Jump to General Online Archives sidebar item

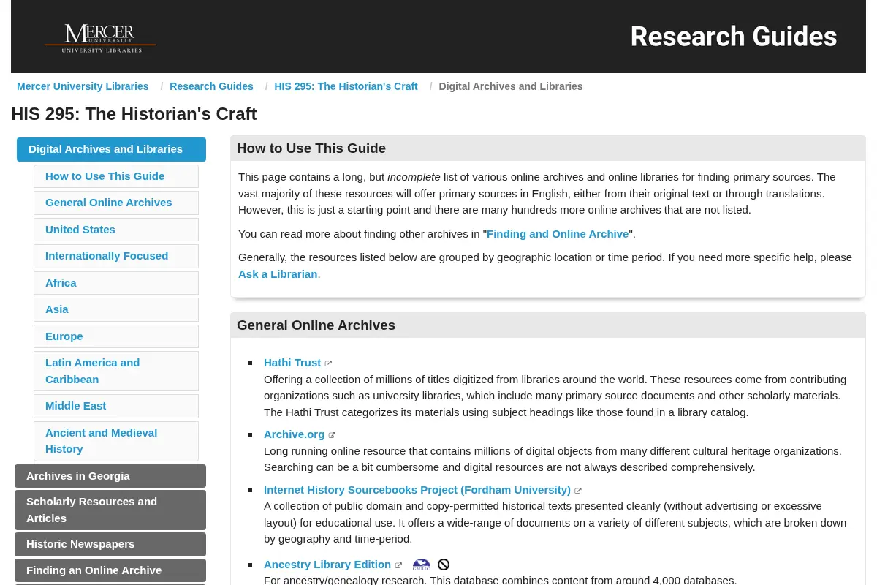click(x=116, y=203)
